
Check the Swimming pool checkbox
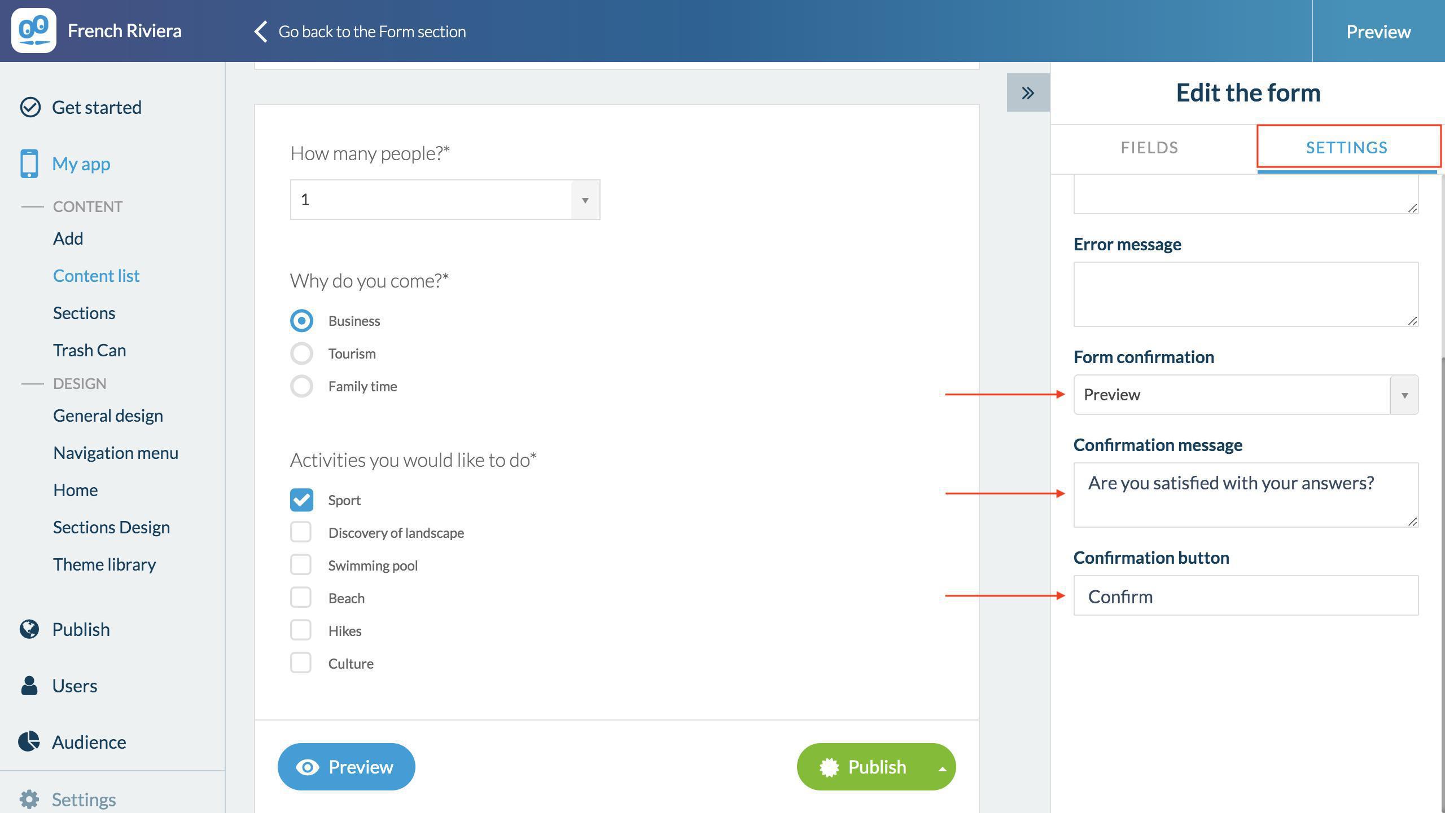[301, 565]
